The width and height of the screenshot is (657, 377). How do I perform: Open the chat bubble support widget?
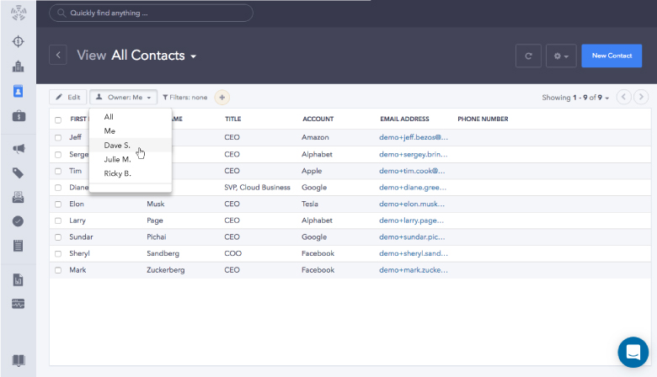point(633,352)
